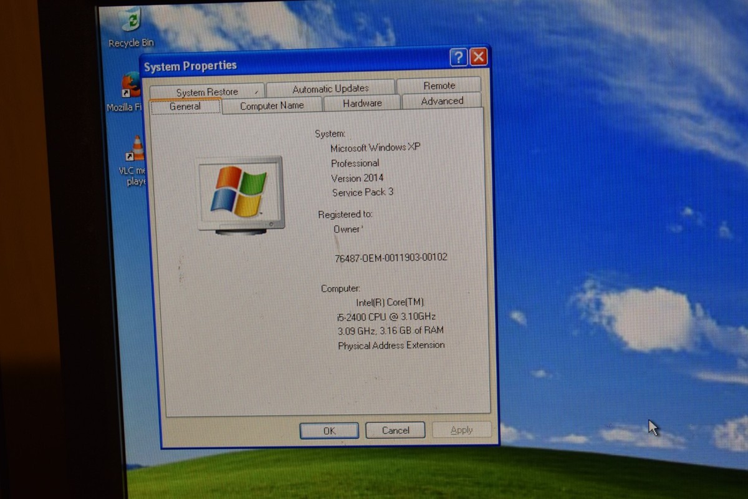Click the 'Service Pack 3' text

pos(363,192)
